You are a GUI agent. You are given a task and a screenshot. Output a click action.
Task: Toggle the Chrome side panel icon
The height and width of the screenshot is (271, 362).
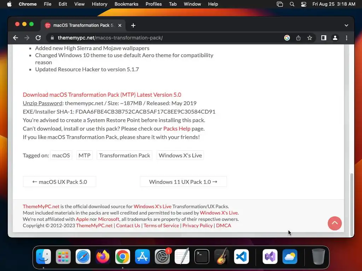324,38
